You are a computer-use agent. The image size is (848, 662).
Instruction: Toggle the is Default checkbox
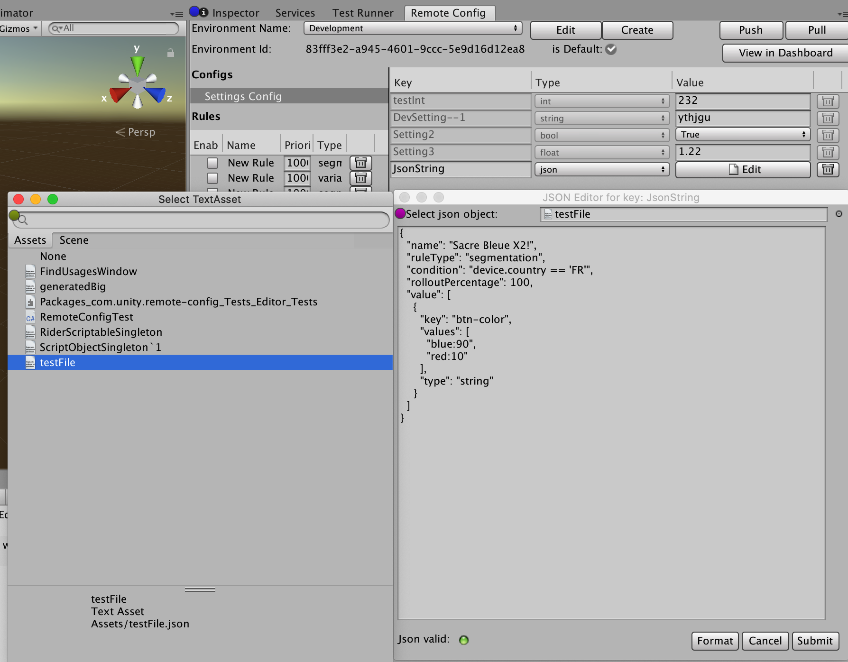611,49
